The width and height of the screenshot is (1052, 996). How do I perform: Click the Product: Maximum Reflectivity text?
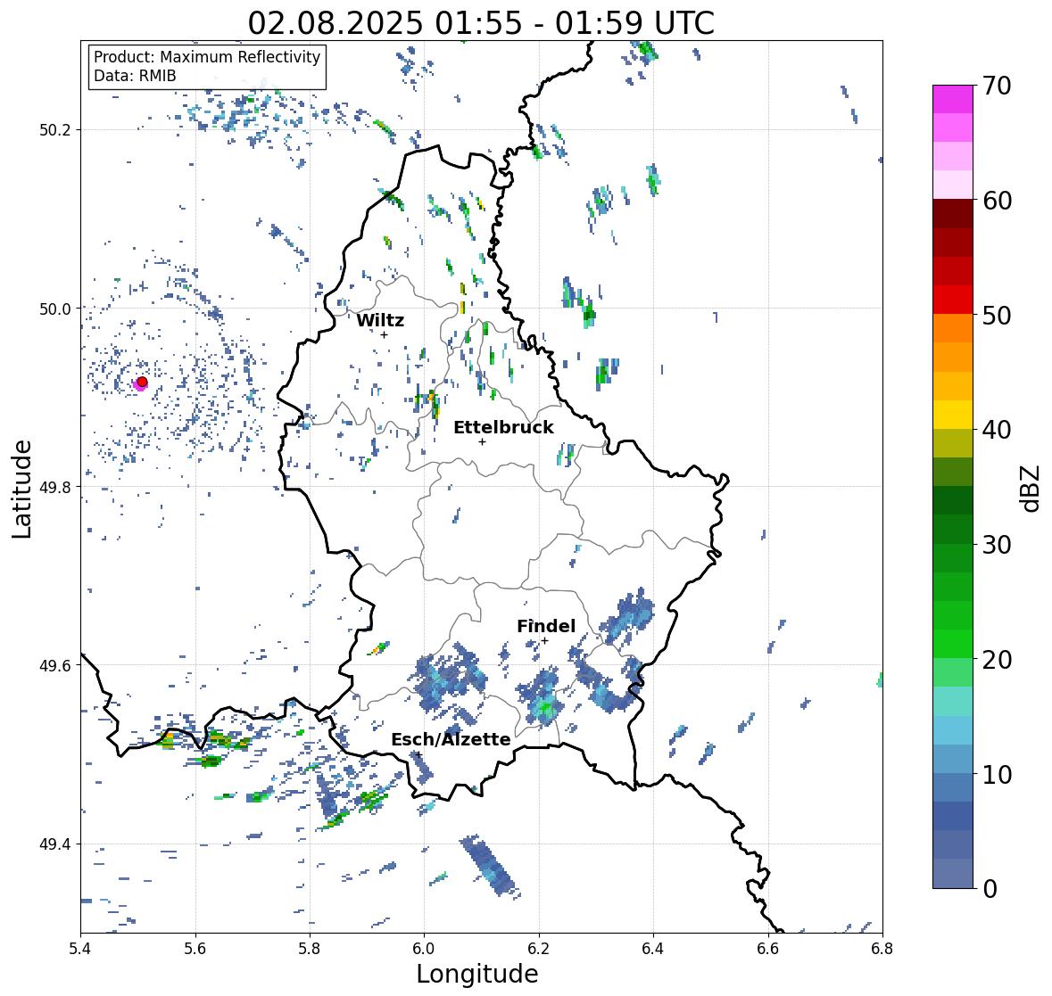click(x=207, y=57)
